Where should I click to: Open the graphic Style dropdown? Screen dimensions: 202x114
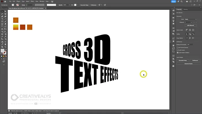(77, 5)
